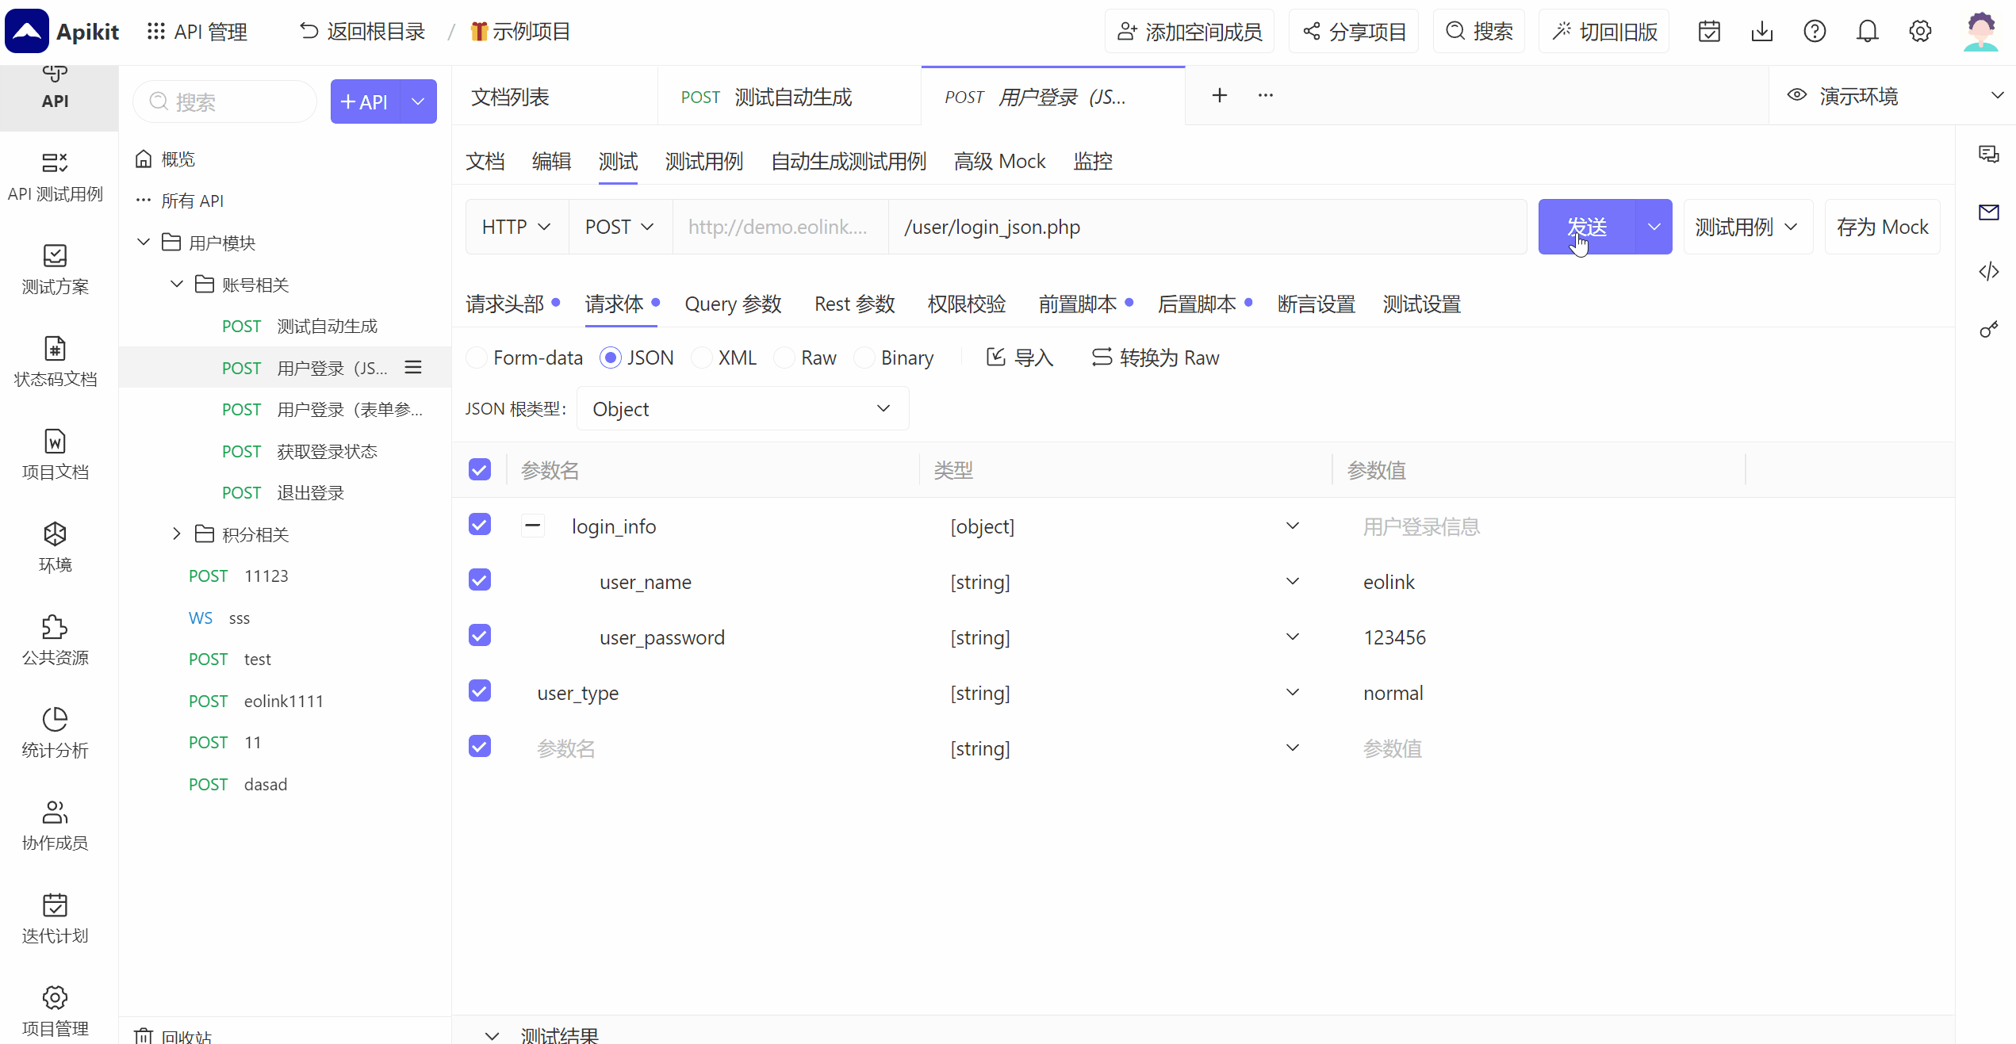Uncheck the user_name parameter row
This screenshot has height=1044, width=2016.
[x=479, y=579]
